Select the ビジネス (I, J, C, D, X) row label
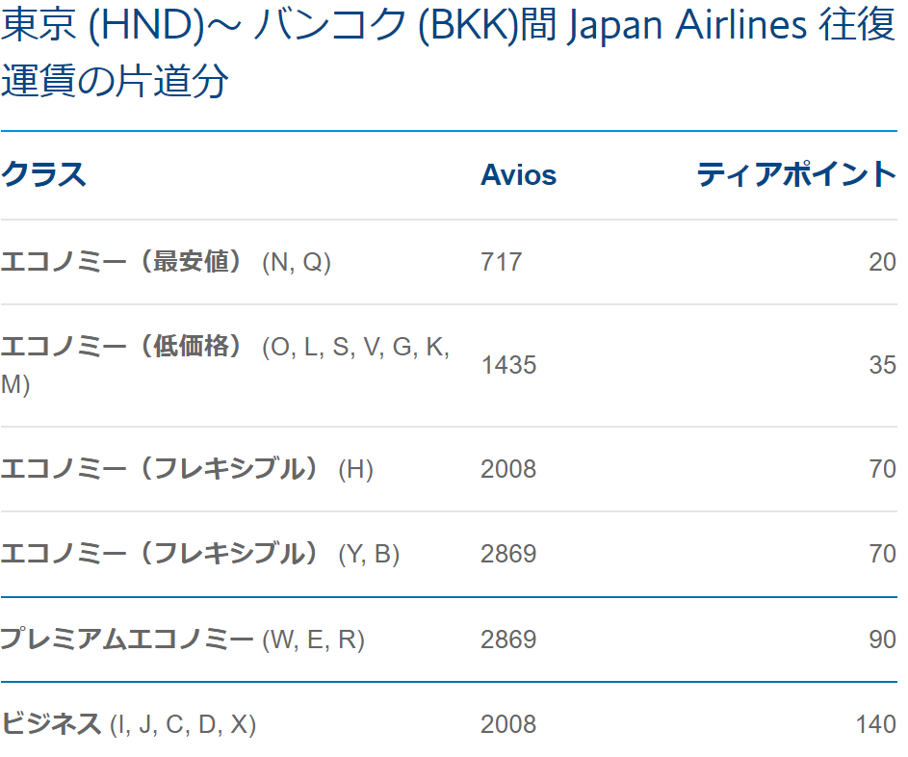 click(128, 724)
